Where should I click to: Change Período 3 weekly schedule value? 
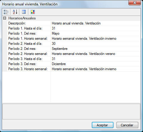tap(95, 69)
